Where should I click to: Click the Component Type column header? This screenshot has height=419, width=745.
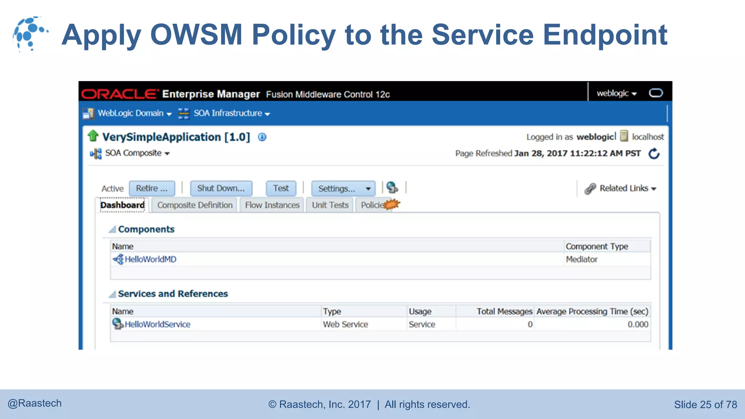point(607,246)
